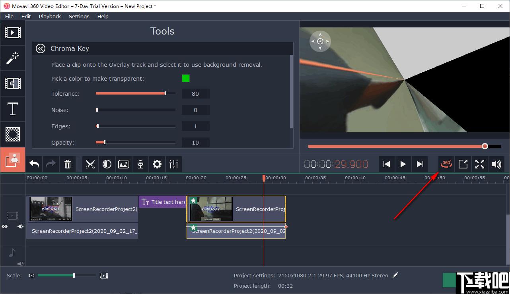Click the 360 navigation pad in preview

click(x=320, y=41)
